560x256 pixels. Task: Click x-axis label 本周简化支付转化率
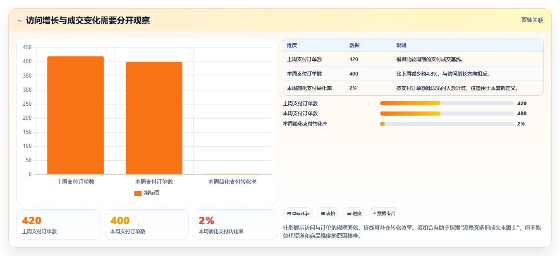point(232,182)
